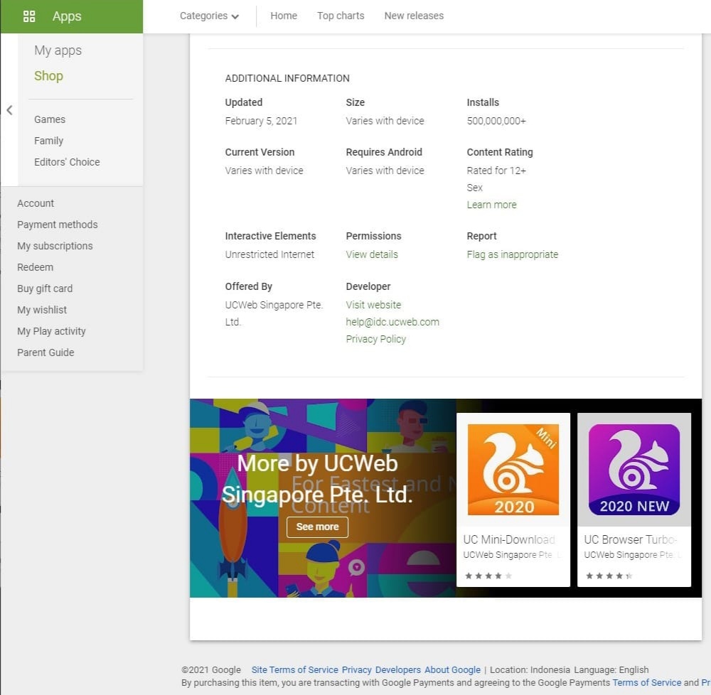
Task: Open Site Terms of Service in the footer
Action: [295, 669]
